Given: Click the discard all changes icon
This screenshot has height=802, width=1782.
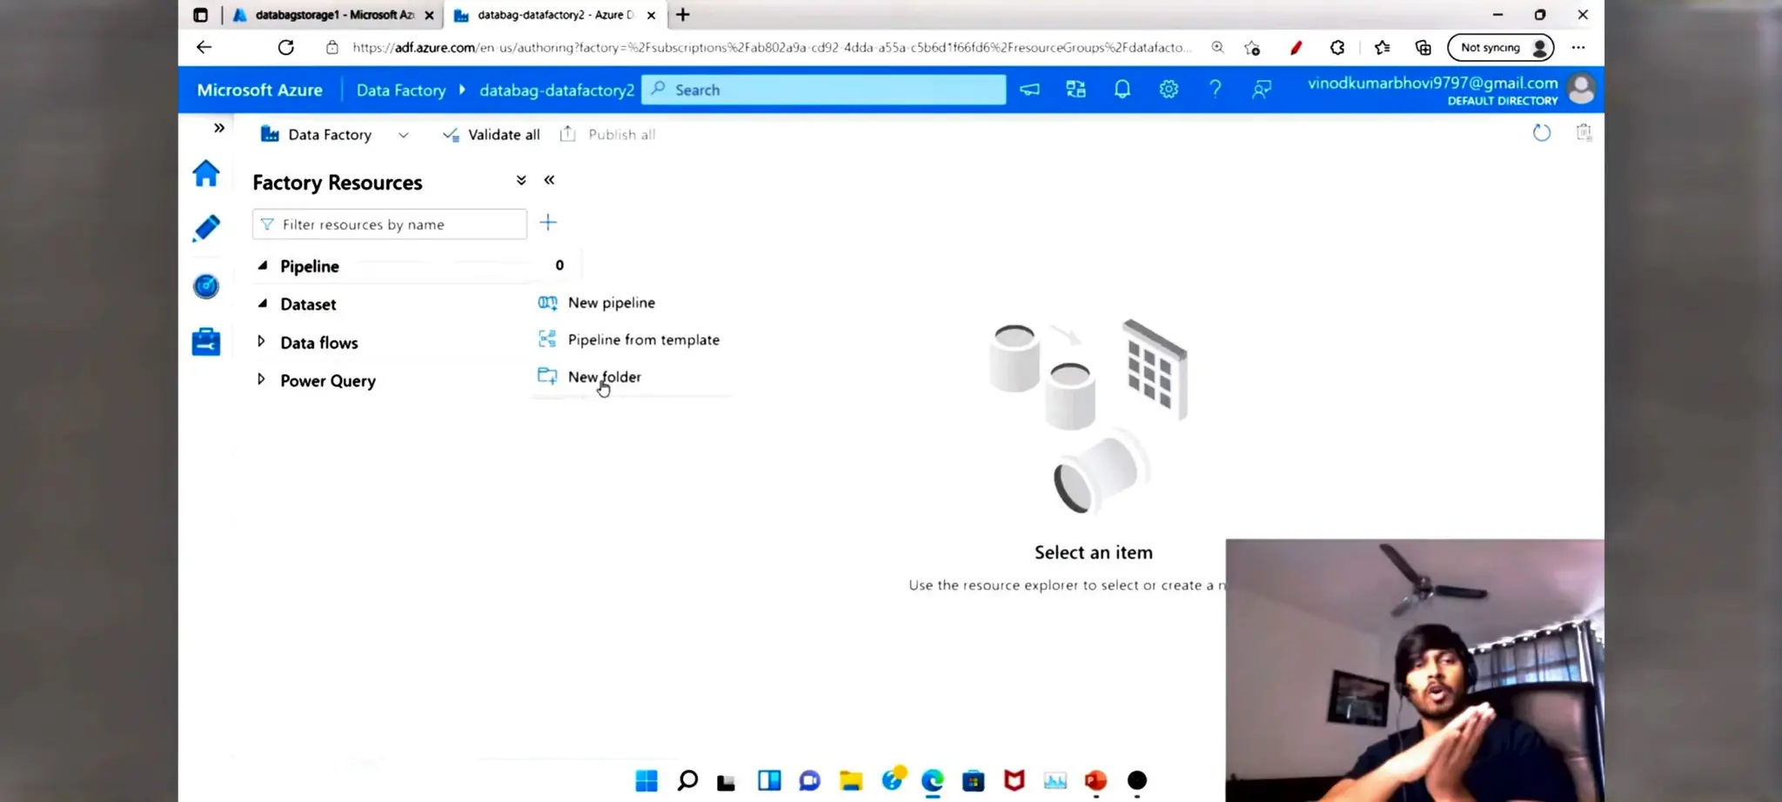Looking at the screenshot, I should click(1584, 132).
